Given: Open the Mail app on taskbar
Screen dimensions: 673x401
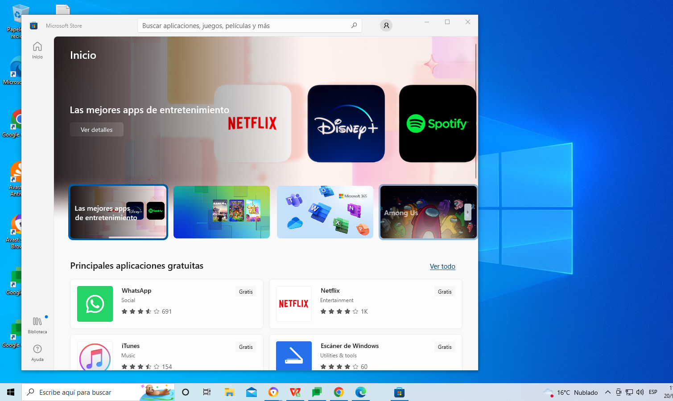Looking at the screenshot, I should (252, 392).
